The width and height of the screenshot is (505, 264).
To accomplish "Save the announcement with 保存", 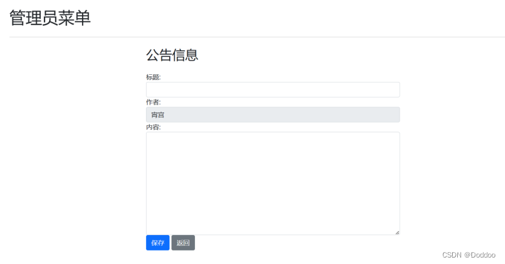I will (158, 243).
